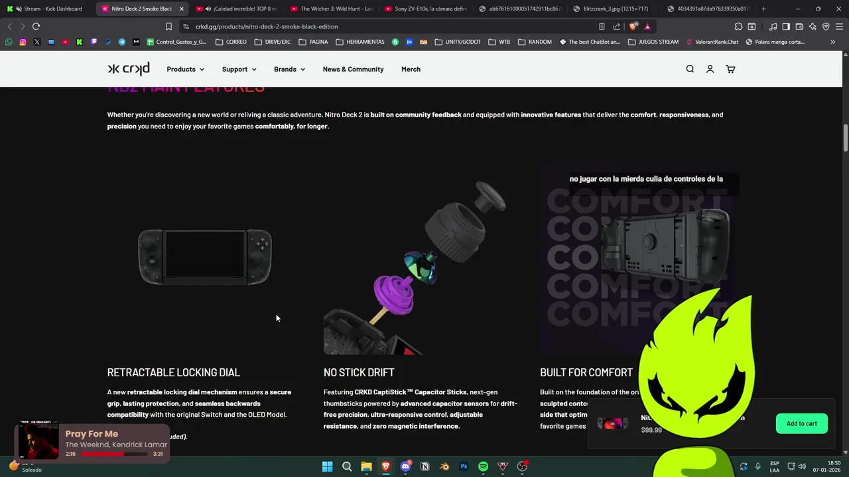Image resolution: width=849 pixels, height=477 pixels.
Task: Open OBS Studio from the taskbar
Action: coord(522,466)
